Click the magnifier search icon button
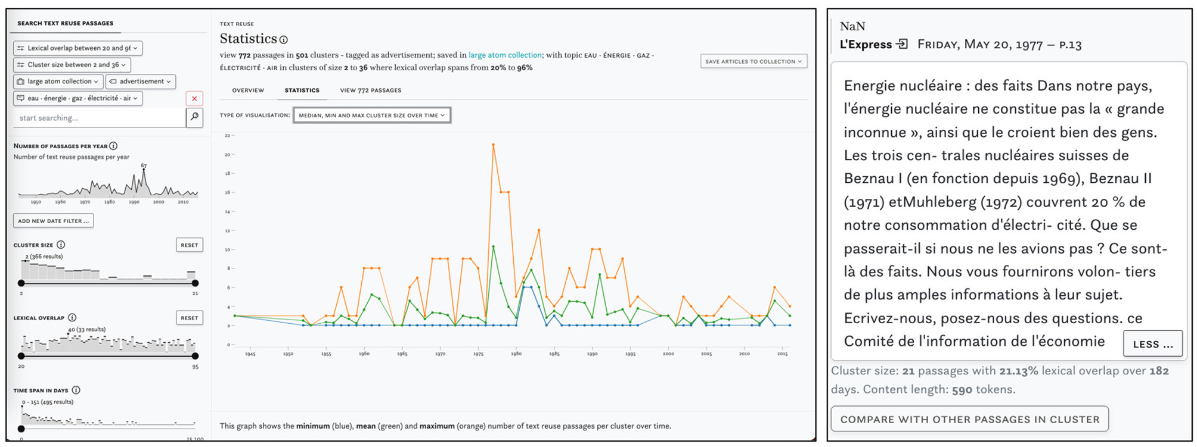1197x447 pixels. tap(194, 117)
